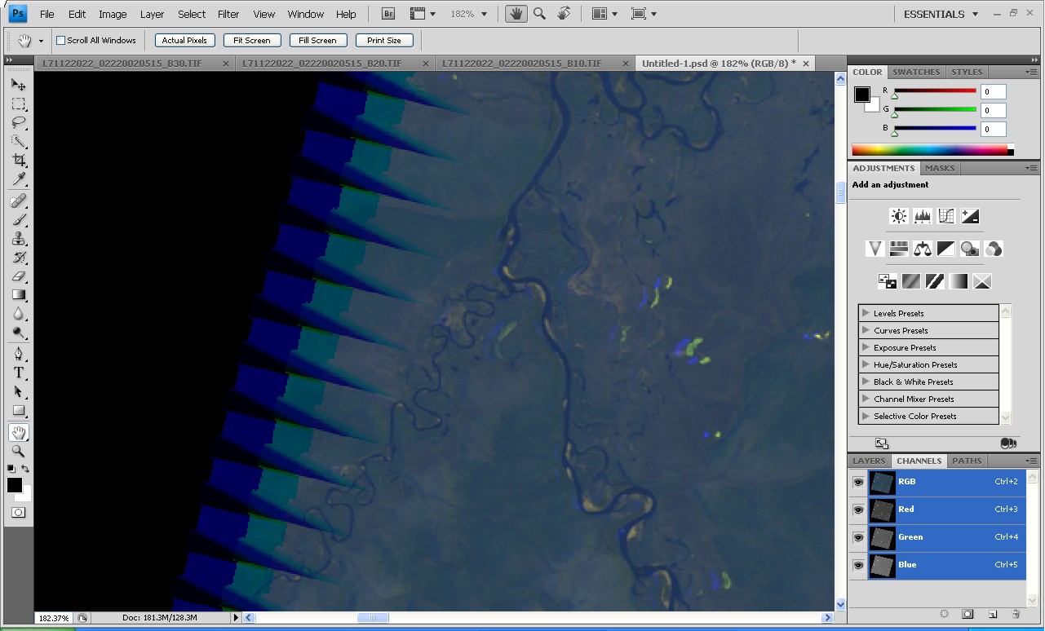Switch to the Layers tab
This screenshot has width=1045, height=631.
click(869, 461)
